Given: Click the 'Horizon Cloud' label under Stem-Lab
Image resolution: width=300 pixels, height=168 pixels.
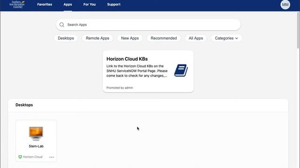Looking at the screenshot, I should 32,157.
